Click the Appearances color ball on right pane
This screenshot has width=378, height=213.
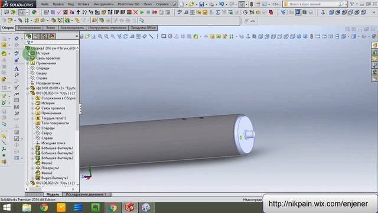(374, 72)
